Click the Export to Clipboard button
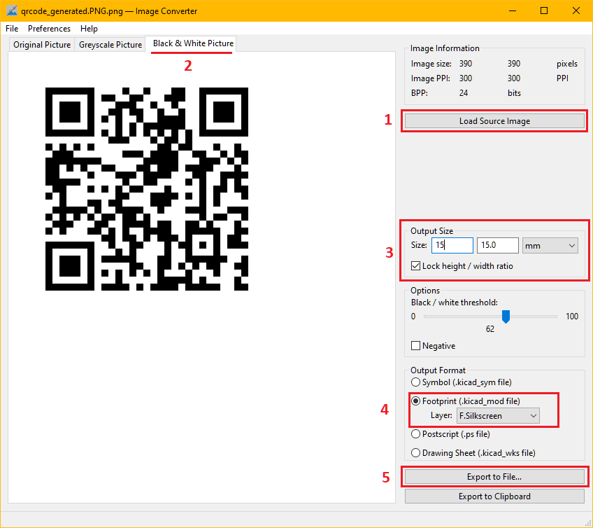Image resolution: width=593 pixels, height=528 pixels. [x=494, y=496]
